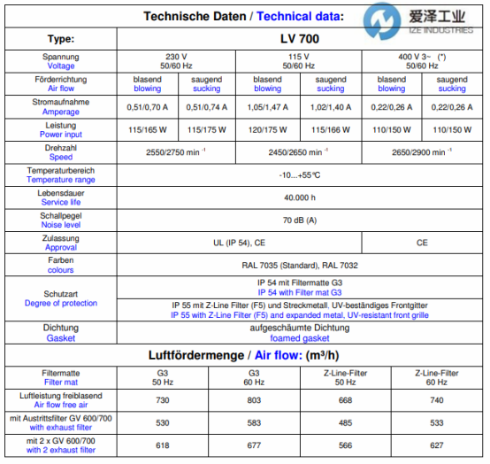This screenshot has height=464, width=490.
Task: Click the amperage value '0,51/0,70 A'
Action: pos(147,107)
